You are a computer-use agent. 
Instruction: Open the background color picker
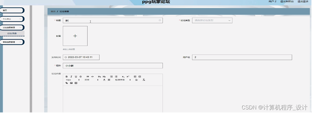click(x=109, y=80)
